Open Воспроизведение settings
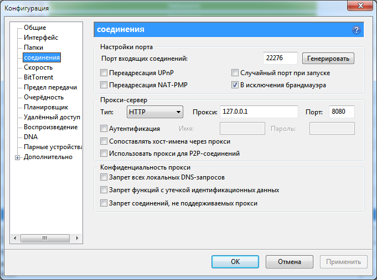This screenshot has height=280, width=377. coord(50,127)
